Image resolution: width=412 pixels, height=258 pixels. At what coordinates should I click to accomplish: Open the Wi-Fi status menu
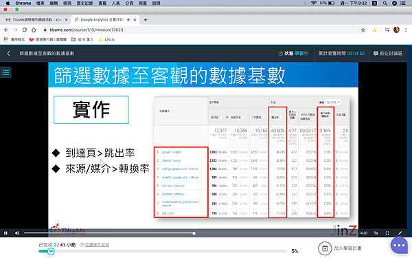pos(313,3)
